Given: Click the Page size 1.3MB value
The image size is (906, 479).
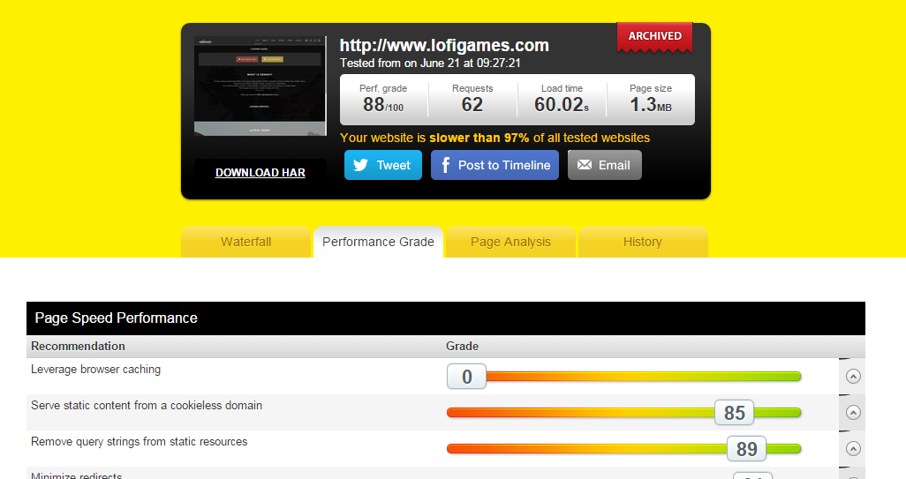Looking at the screenshot, I should pyautogui.click(x=651, y=104).
